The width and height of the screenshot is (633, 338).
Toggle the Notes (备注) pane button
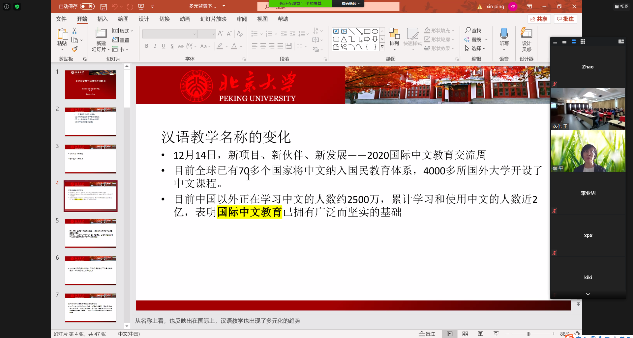point(427,334)
